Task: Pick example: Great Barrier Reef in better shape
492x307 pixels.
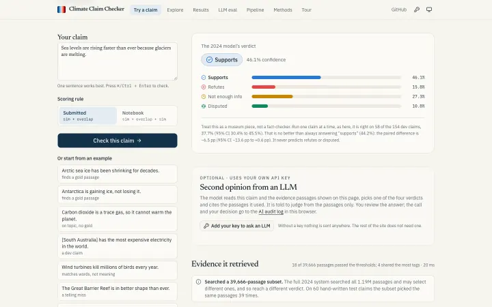Action: point(118,291)
